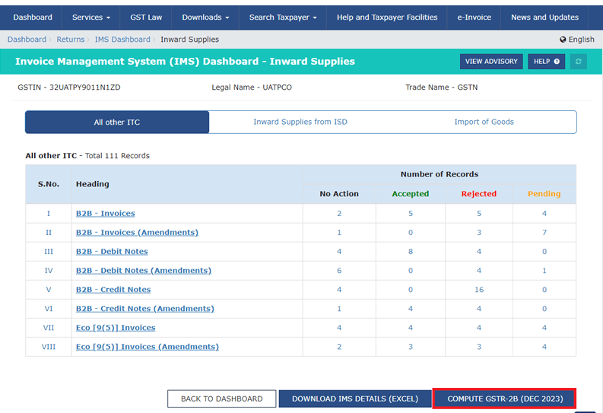Open Eco [9(5)] Invoices (Amendments) link
This screenshot has width=603, height=413.
[x=148, y=347]
